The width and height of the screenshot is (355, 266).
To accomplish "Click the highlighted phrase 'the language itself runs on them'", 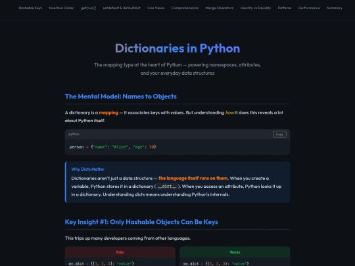I will point(193,178).
